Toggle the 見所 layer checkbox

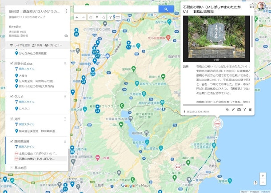(x=12, y=118)
